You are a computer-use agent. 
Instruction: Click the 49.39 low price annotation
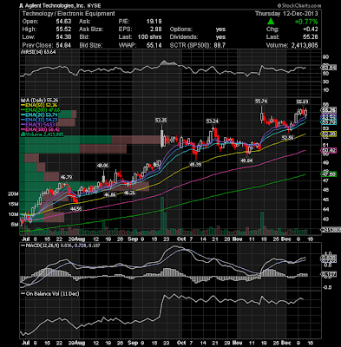point(195,164)
